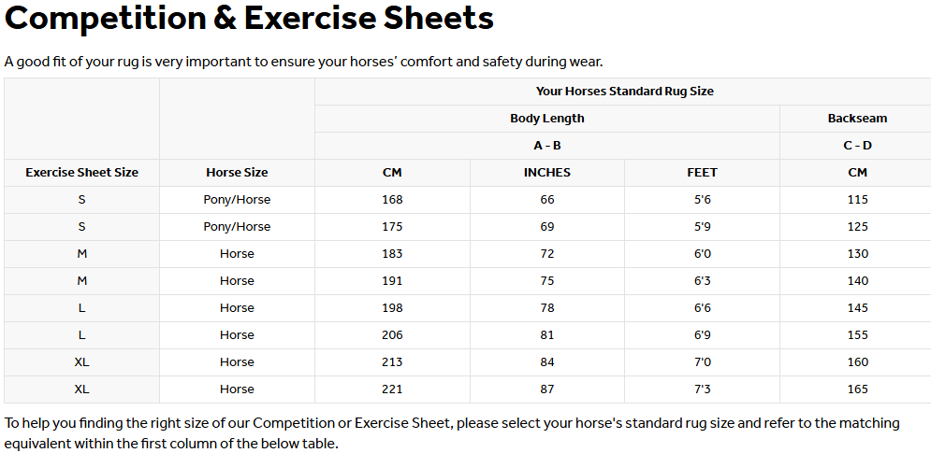Click the Backseam header cell
Viewport: 931px width, 453px height.
click(x=857, y=119)
